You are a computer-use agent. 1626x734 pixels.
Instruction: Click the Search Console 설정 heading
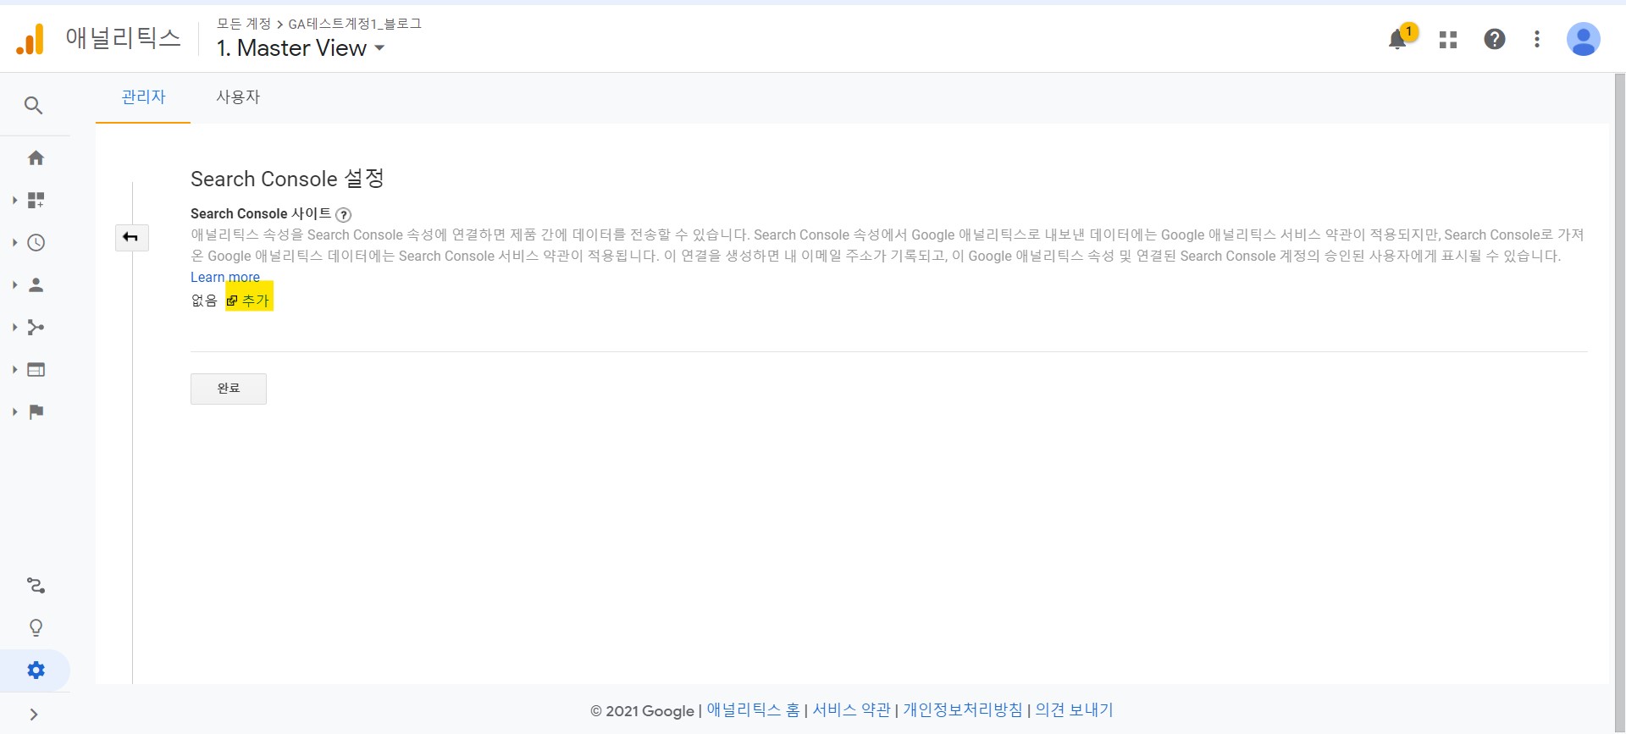(x=287, y=179)
